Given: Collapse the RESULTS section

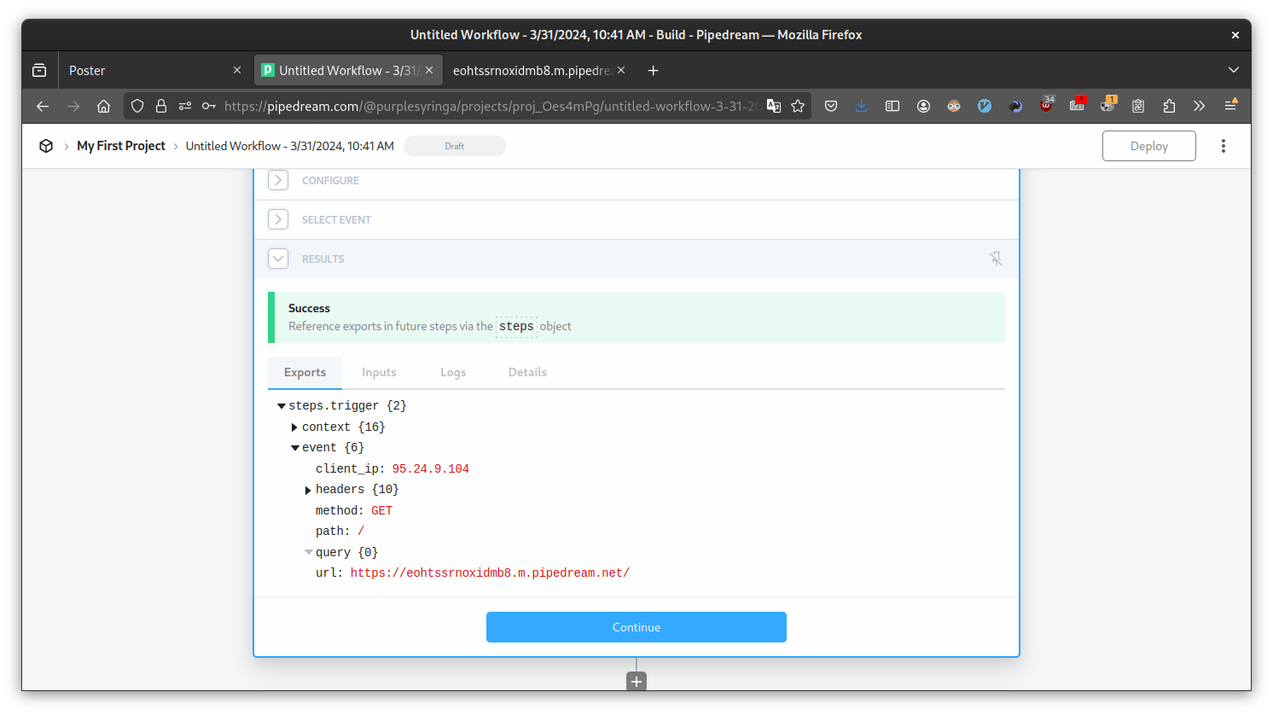Looking at the screenshot, I should tap(278, 259).
